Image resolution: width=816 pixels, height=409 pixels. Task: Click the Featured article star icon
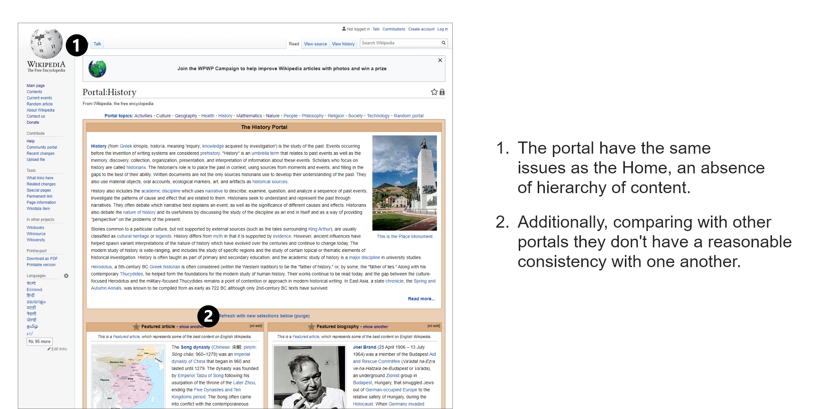(136, 327)
